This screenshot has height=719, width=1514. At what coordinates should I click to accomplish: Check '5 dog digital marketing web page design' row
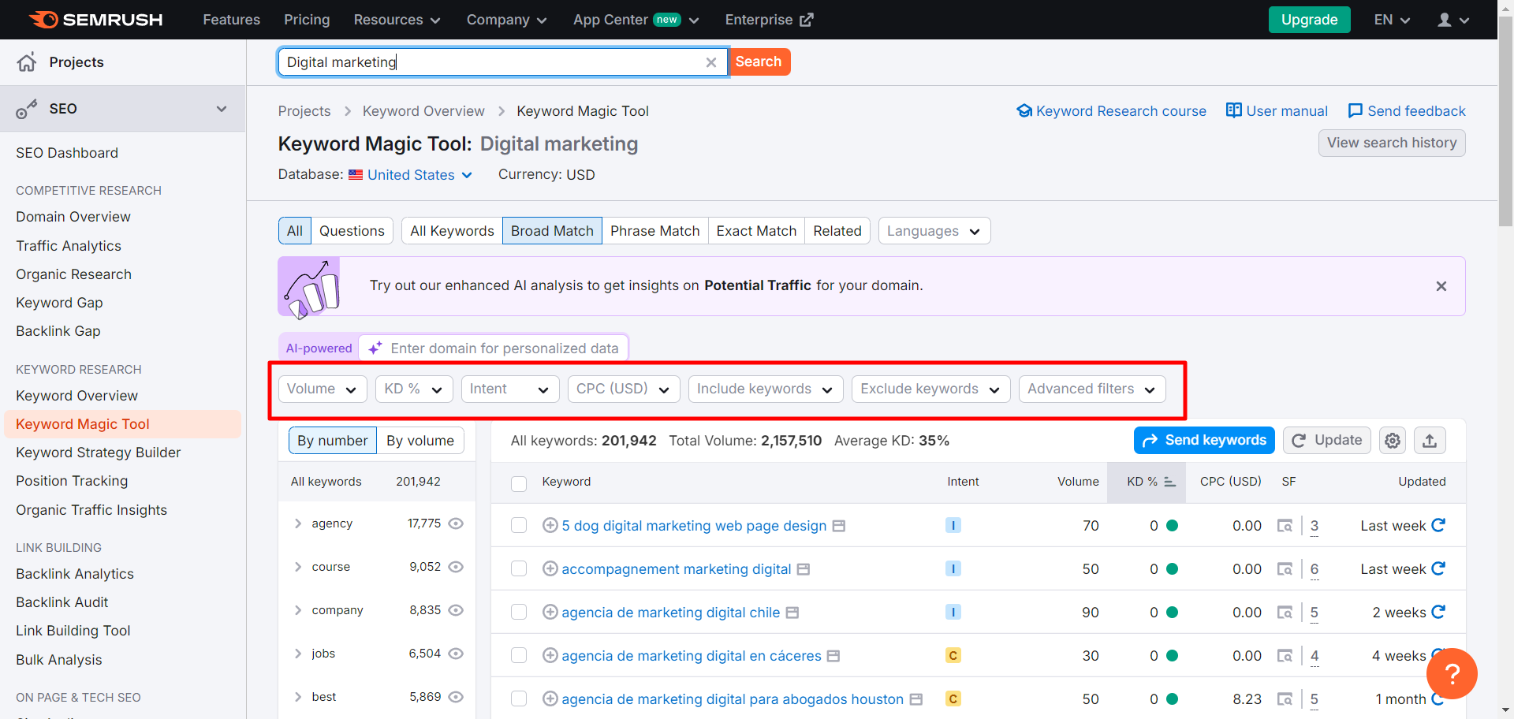point(519,525)
